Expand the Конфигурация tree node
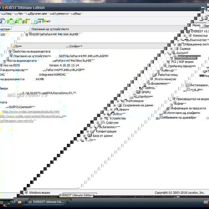 tap(88, 131)
